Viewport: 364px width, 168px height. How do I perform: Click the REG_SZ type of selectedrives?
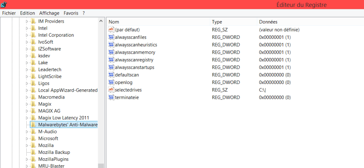tap(220, 90)
